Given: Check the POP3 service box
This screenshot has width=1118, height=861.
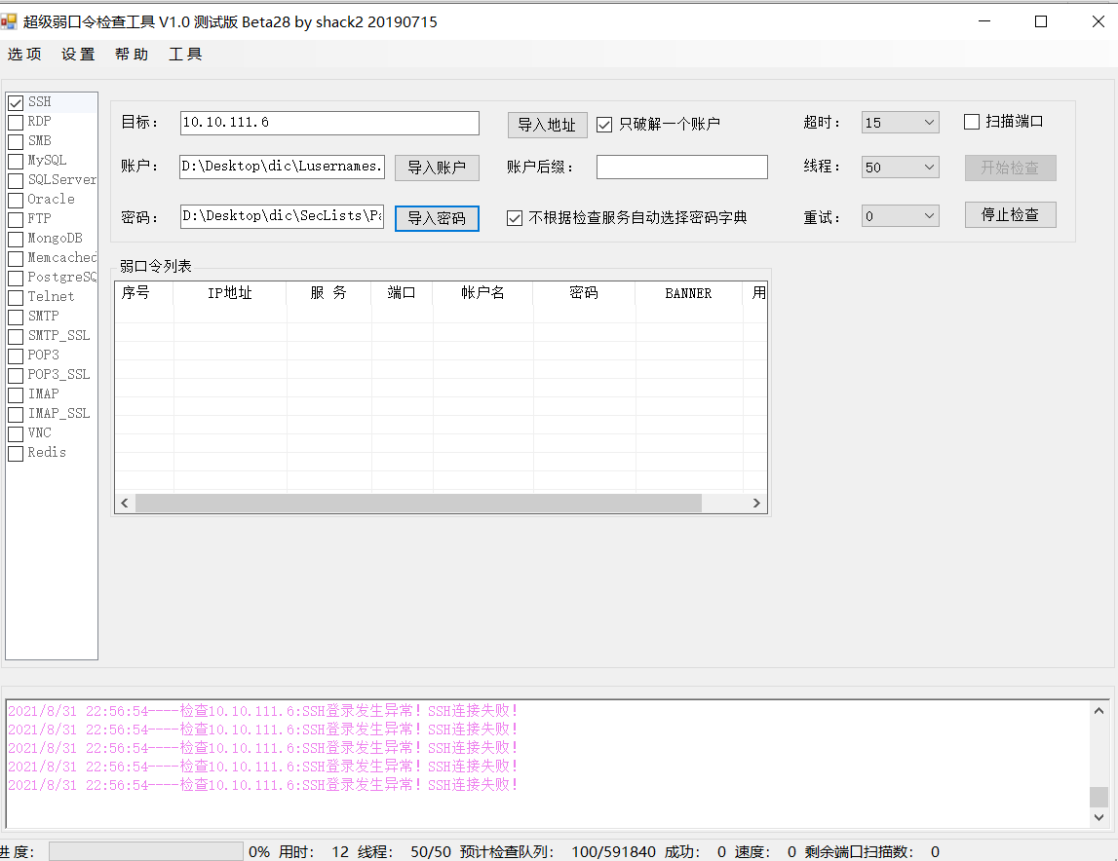Looking at the screenshot, I should point(16,356).
